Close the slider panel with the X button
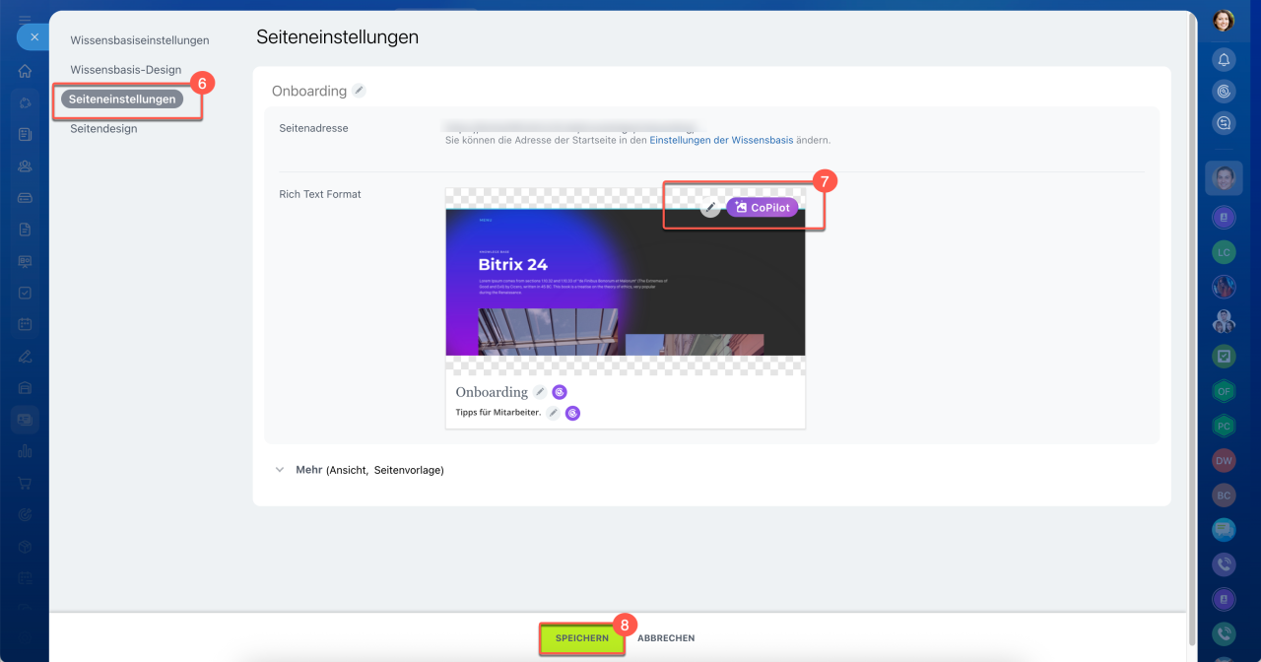The width and height of the screenshot is (1261, 662). pyautogui.click(x=33, y=37)
